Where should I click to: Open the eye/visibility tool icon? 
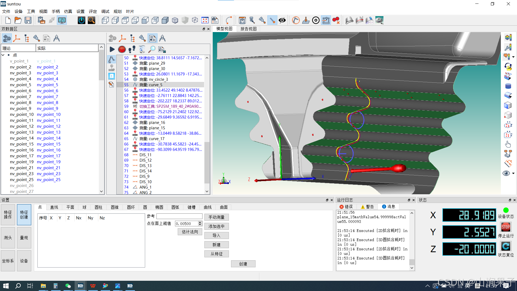click(x=282, y=20)
